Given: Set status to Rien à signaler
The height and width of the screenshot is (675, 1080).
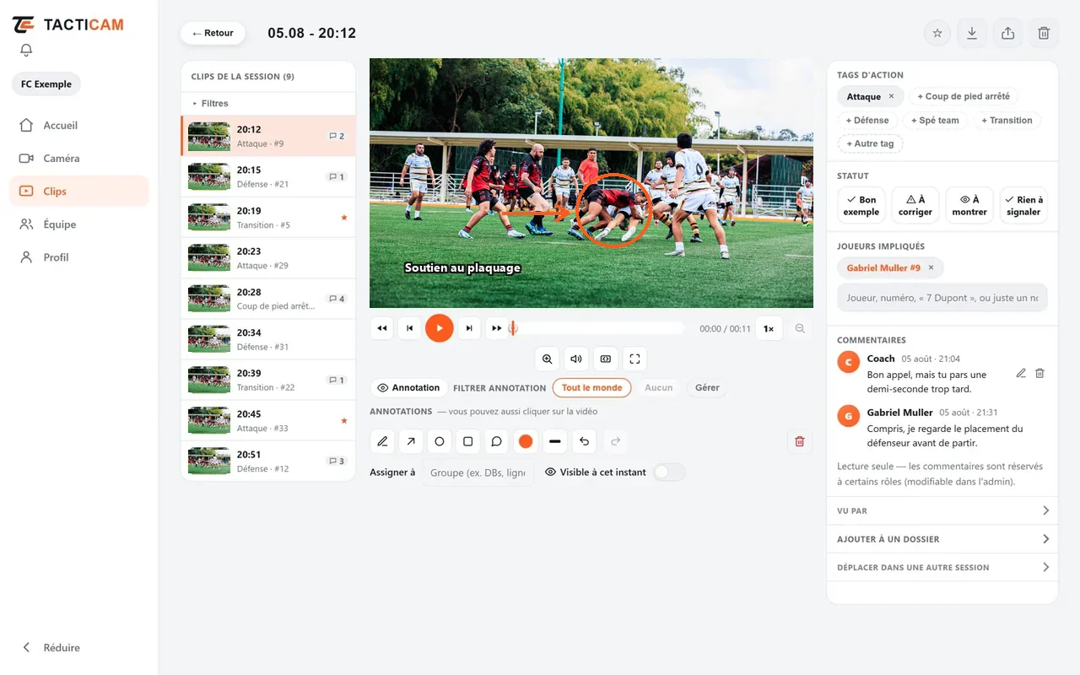Looking at the screenshot, I should tap(1023, 206).
